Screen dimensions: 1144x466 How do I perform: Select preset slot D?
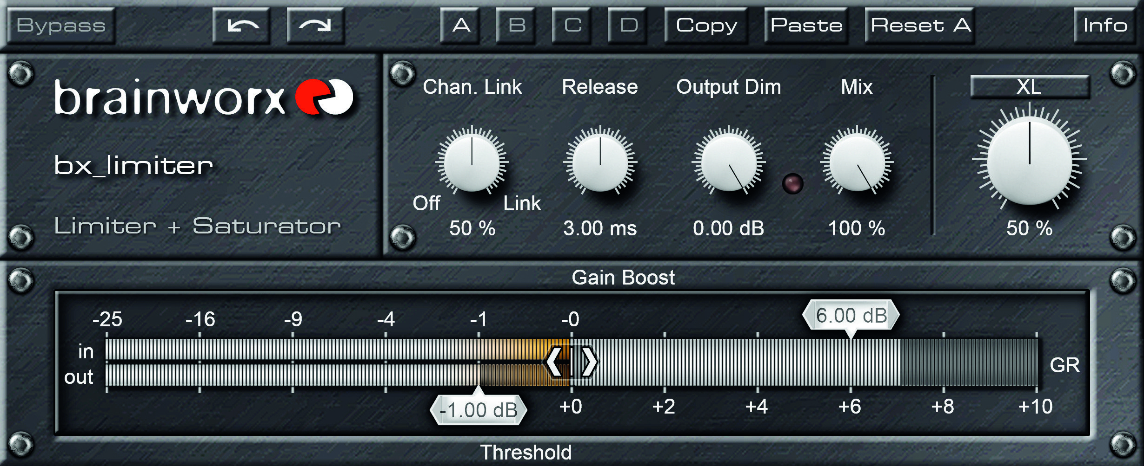tap(628, 26)
